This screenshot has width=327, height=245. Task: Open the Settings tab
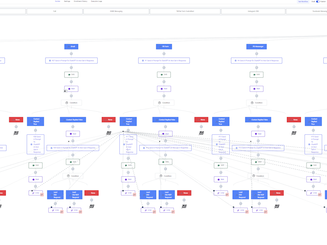pos(67,1)
